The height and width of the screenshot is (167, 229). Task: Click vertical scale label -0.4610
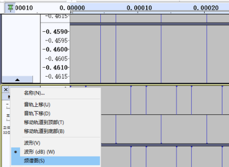[x=55, y=67]
